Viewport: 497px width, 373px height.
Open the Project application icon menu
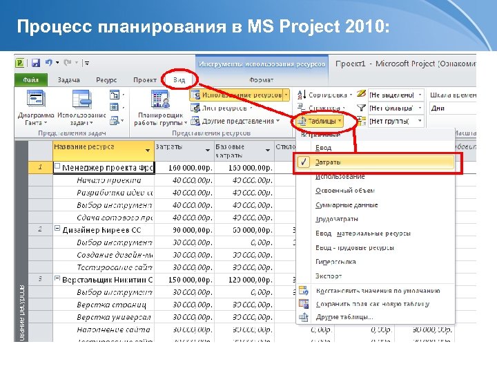coord(20,63)
